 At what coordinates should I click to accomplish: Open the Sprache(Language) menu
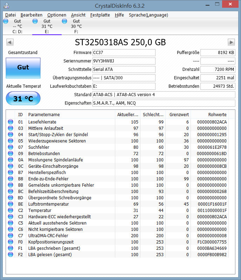pos(148,15)
